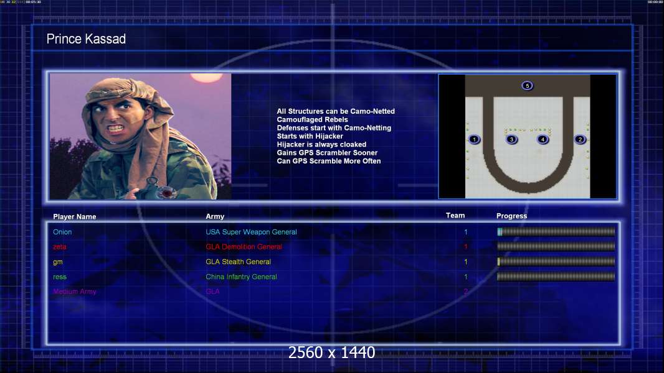The image size is (664, 373).
Task: Click the Army column header
Action: coord(215,217)
